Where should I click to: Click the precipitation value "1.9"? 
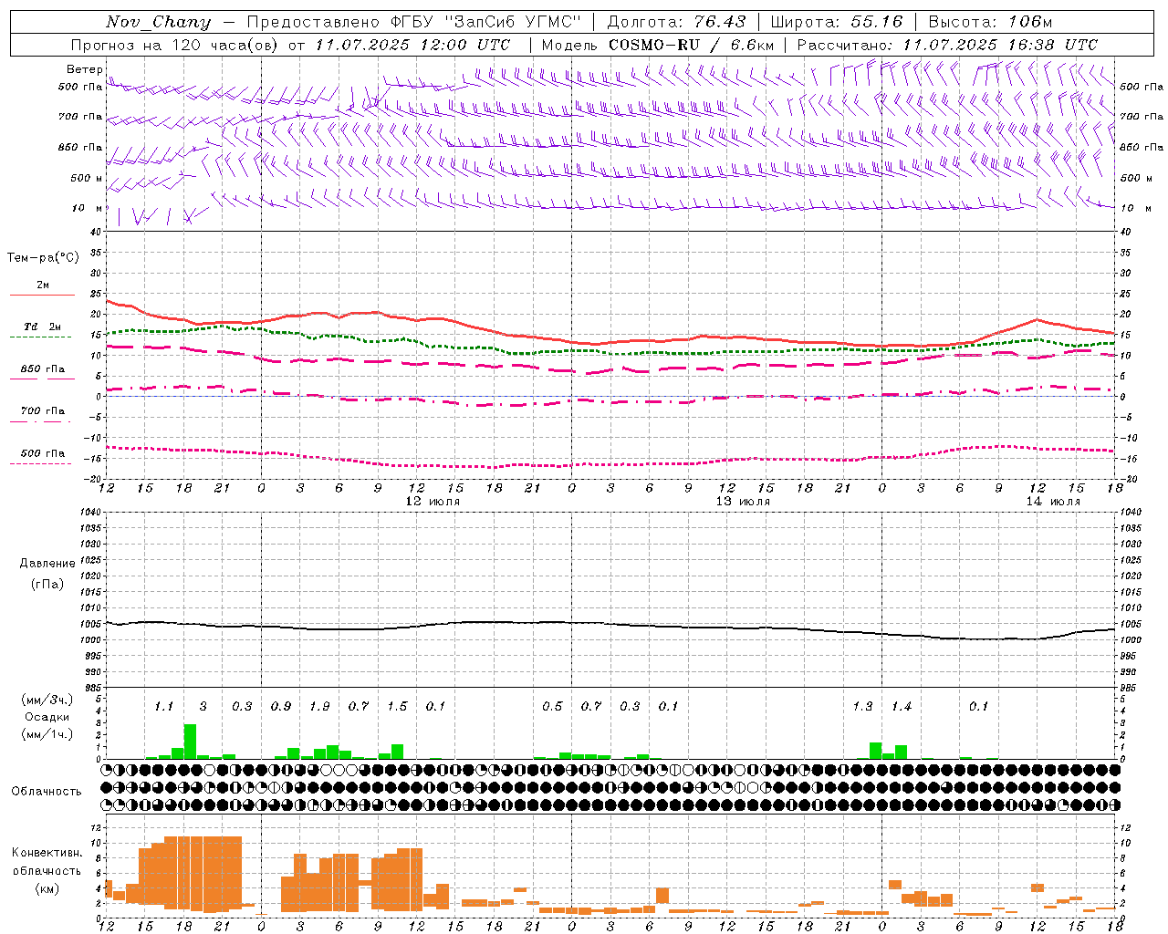(x=319, y=706)
